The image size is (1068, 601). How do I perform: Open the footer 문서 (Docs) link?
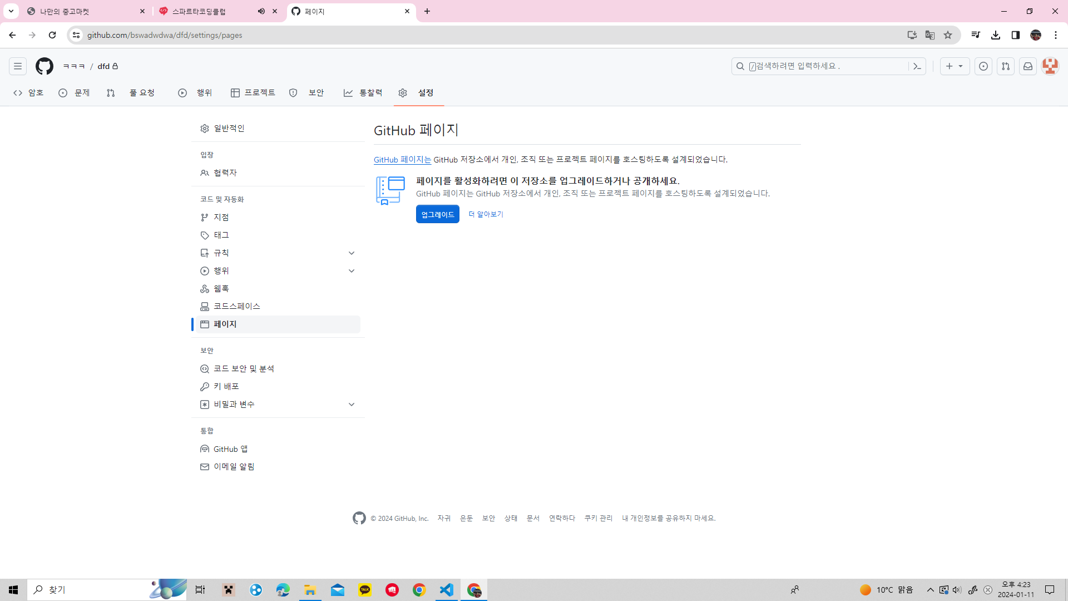[533, 519]
